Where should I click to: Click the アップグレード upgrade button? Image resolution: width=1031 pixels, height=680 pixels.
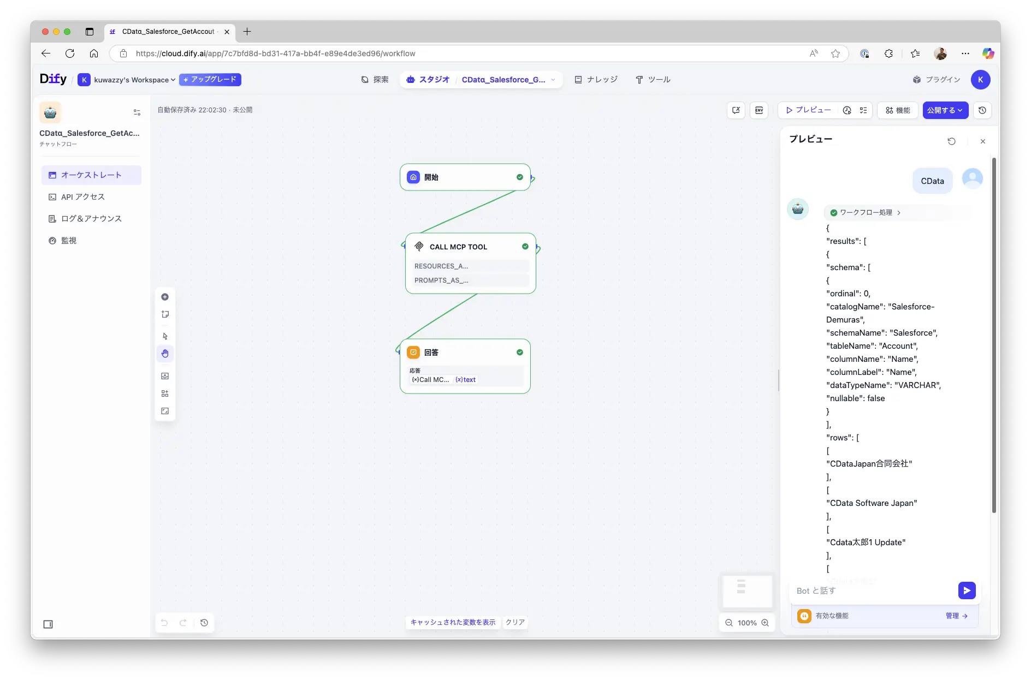(x=210, y=80)
